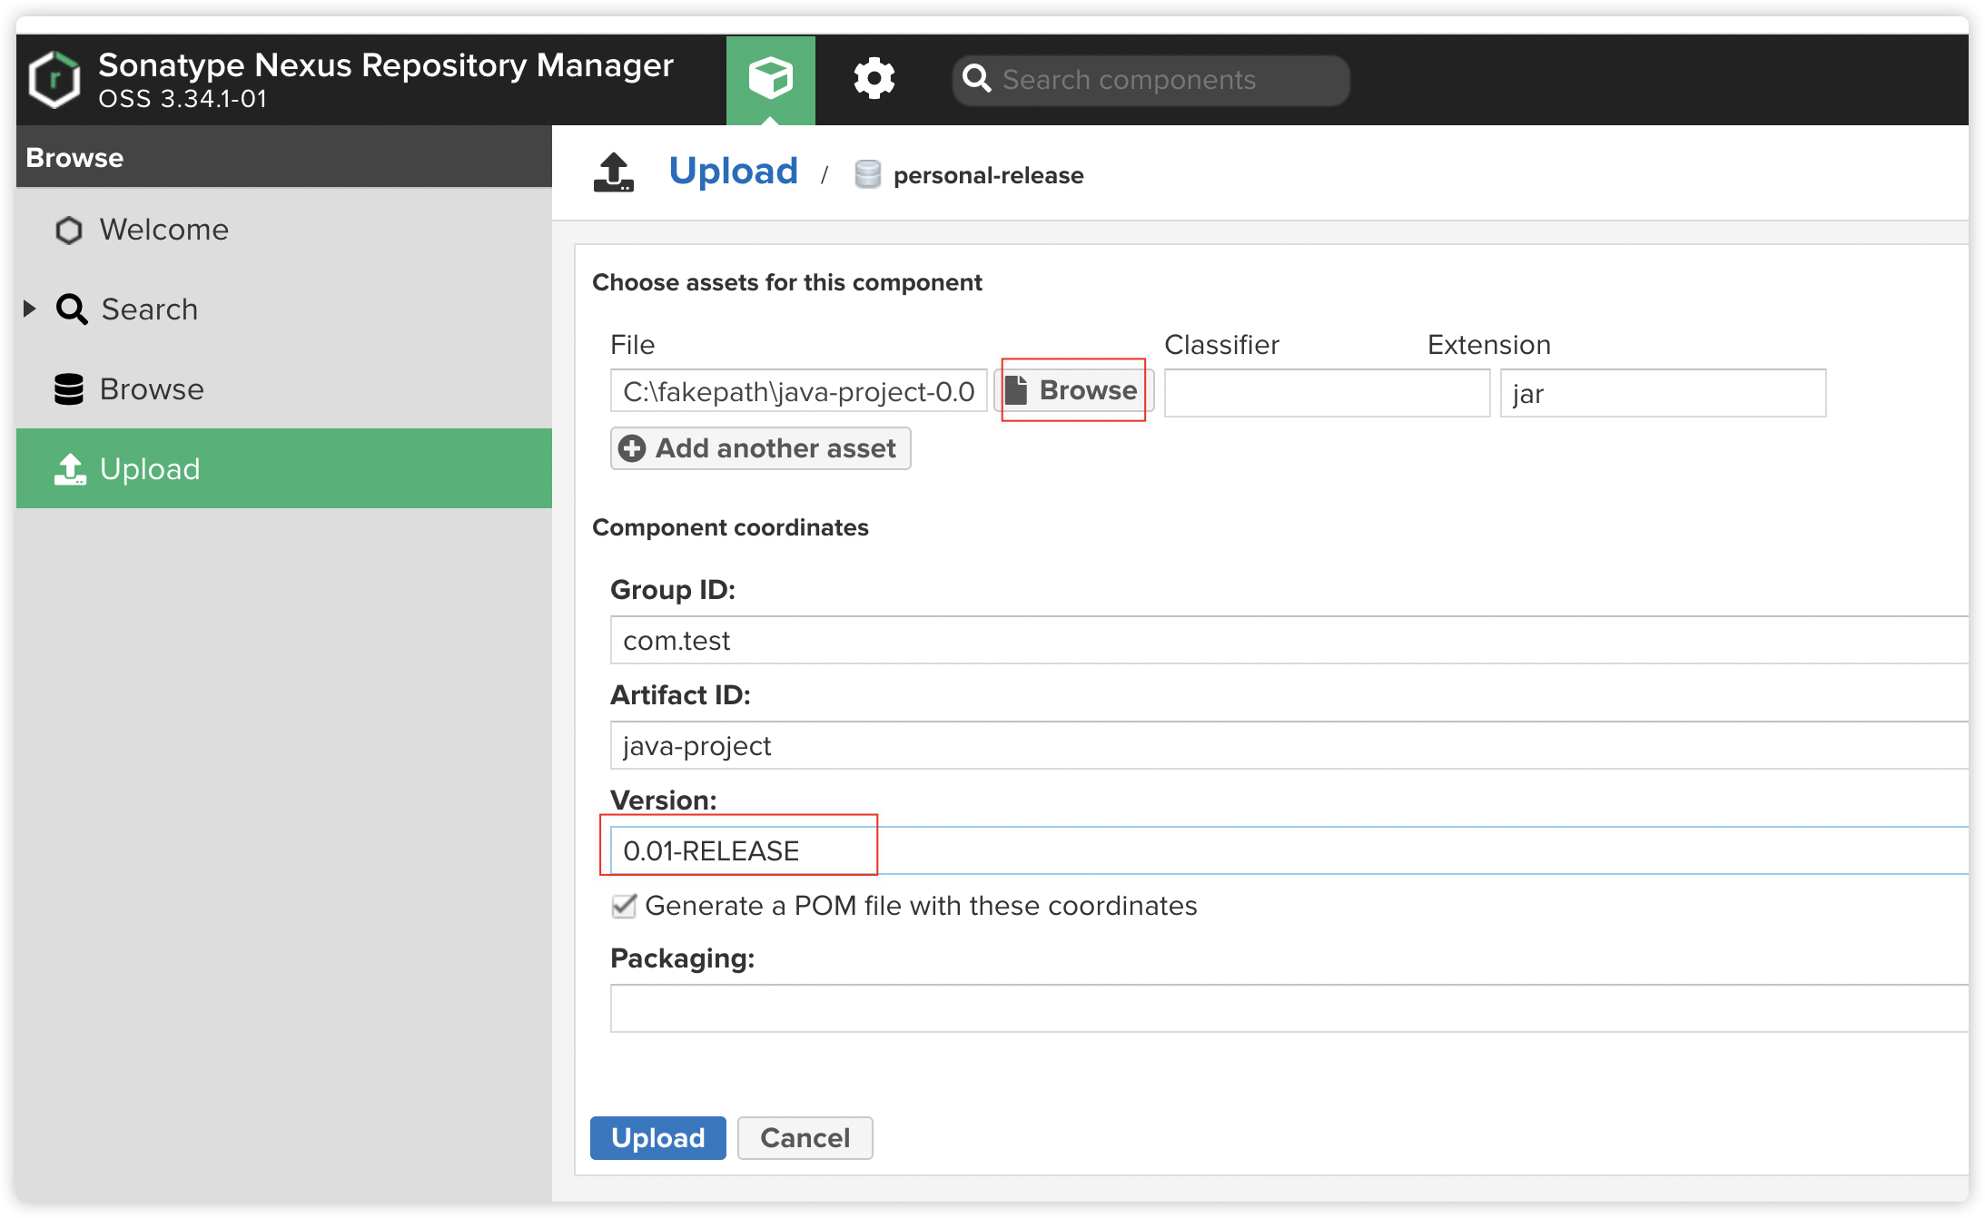Open Browse repositories in sidebar
The height and width of the screenshot is (1218, 1985).
(x=284, y=389)
